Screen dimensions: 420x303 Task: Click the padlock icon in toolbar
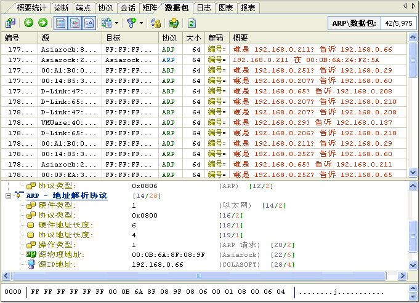pos(156,23)
